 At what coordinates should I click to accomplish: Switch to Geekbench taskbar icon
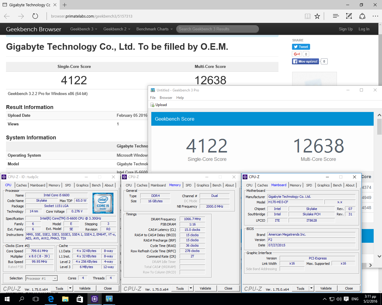[x=109, y=299]
